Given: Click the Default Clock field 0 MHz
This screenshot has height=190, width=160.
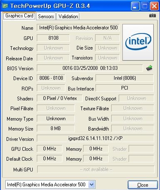Looking at the screenshot, I should pos(50,159).
